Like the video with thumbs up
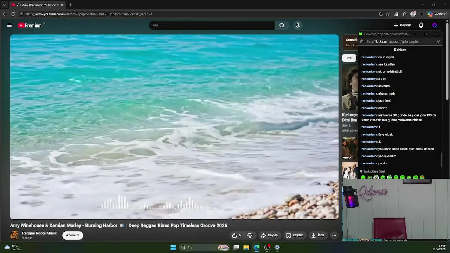This screenshot has height=253, width=450. point(237,235)
